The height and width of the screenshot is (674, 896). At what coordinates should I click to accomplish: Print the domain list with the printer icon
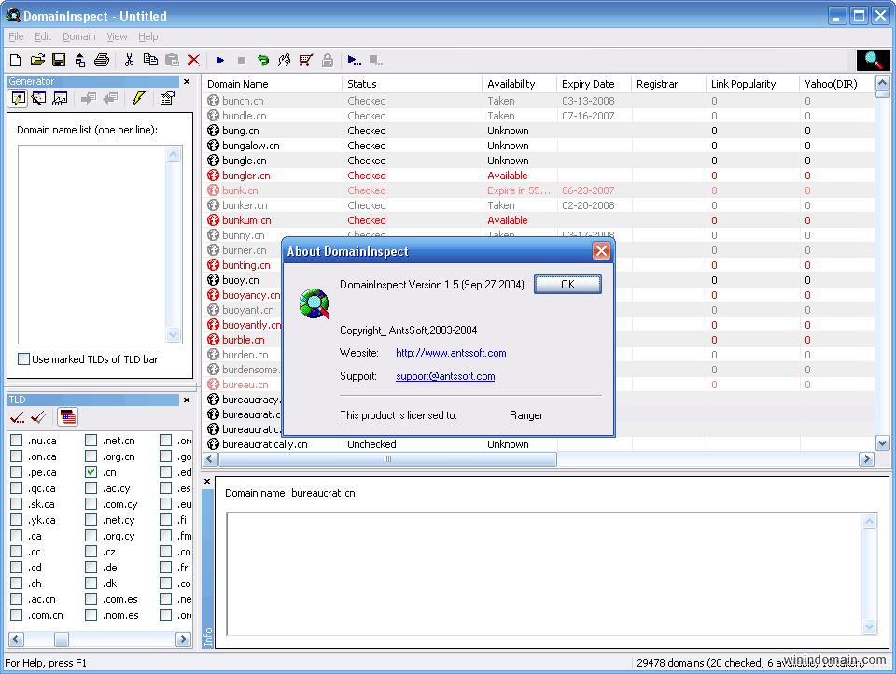pyautogui.click(x=102, y=60)
